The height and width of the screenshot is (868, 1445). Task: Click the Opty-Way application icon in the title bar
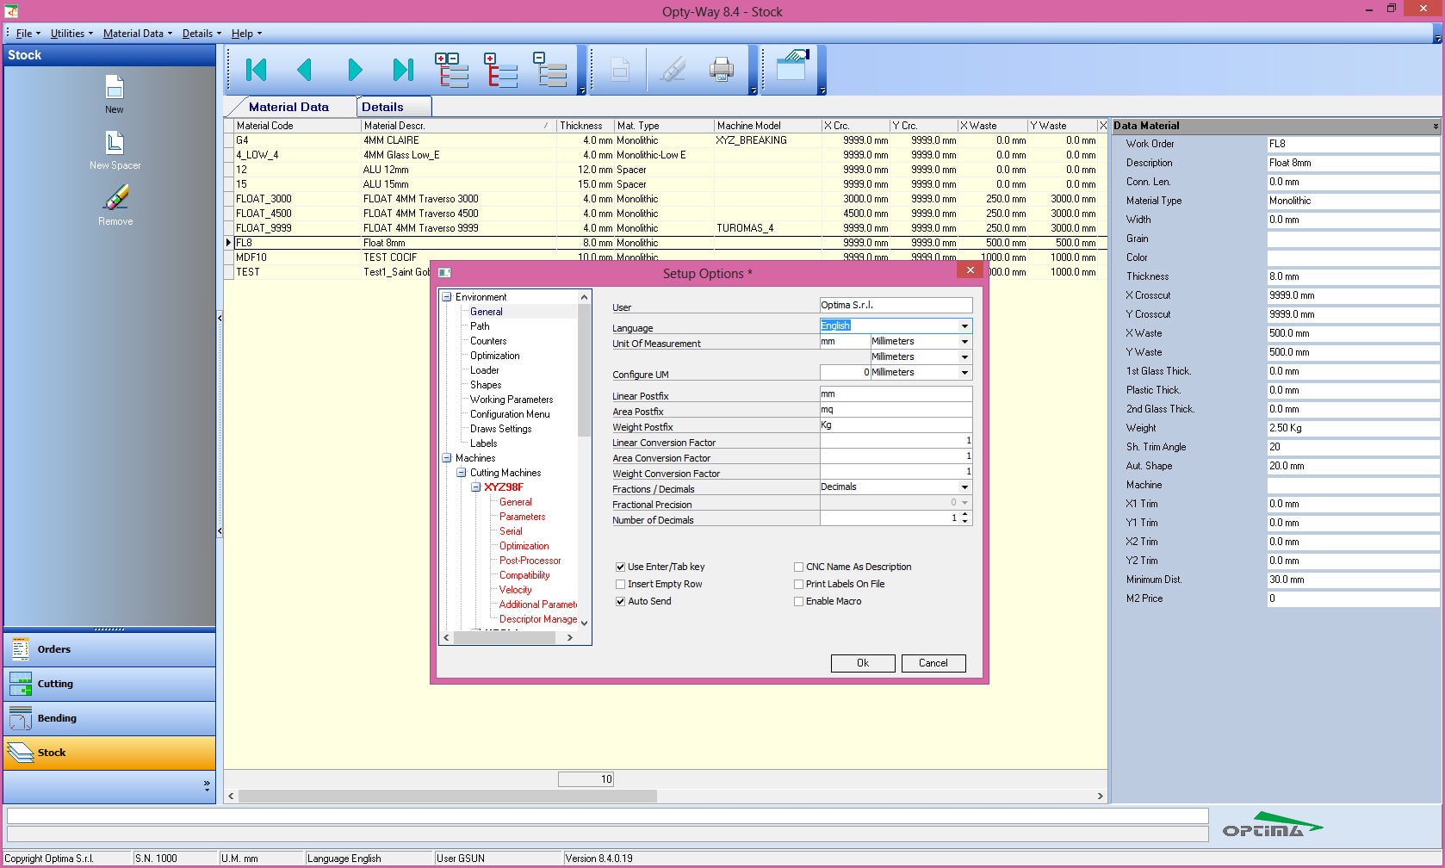(11, 11)
